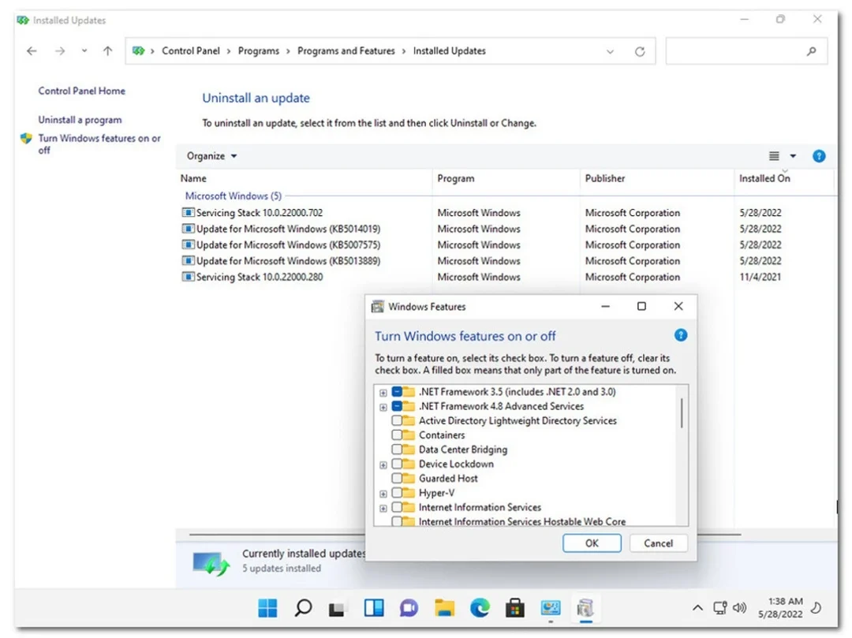Click blue help icon in Installed Updates toolbar
852x638 pixels.
point(819,156)
